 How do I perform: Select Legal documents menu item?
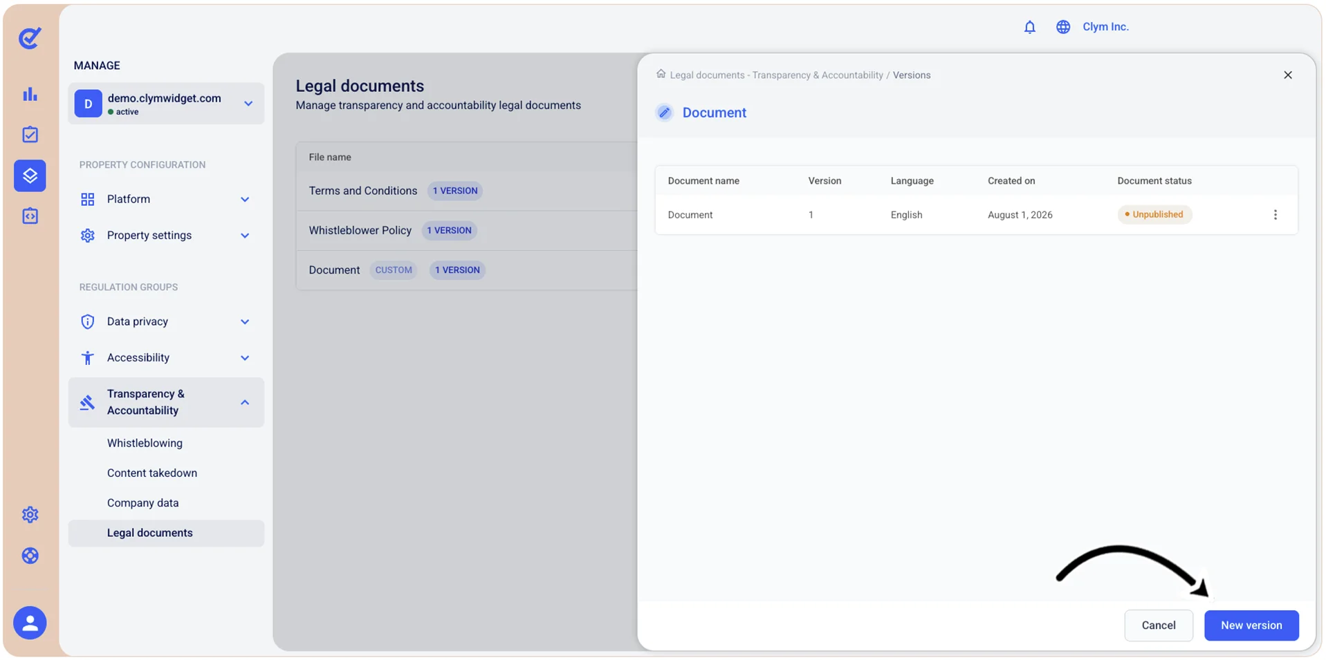166,533
